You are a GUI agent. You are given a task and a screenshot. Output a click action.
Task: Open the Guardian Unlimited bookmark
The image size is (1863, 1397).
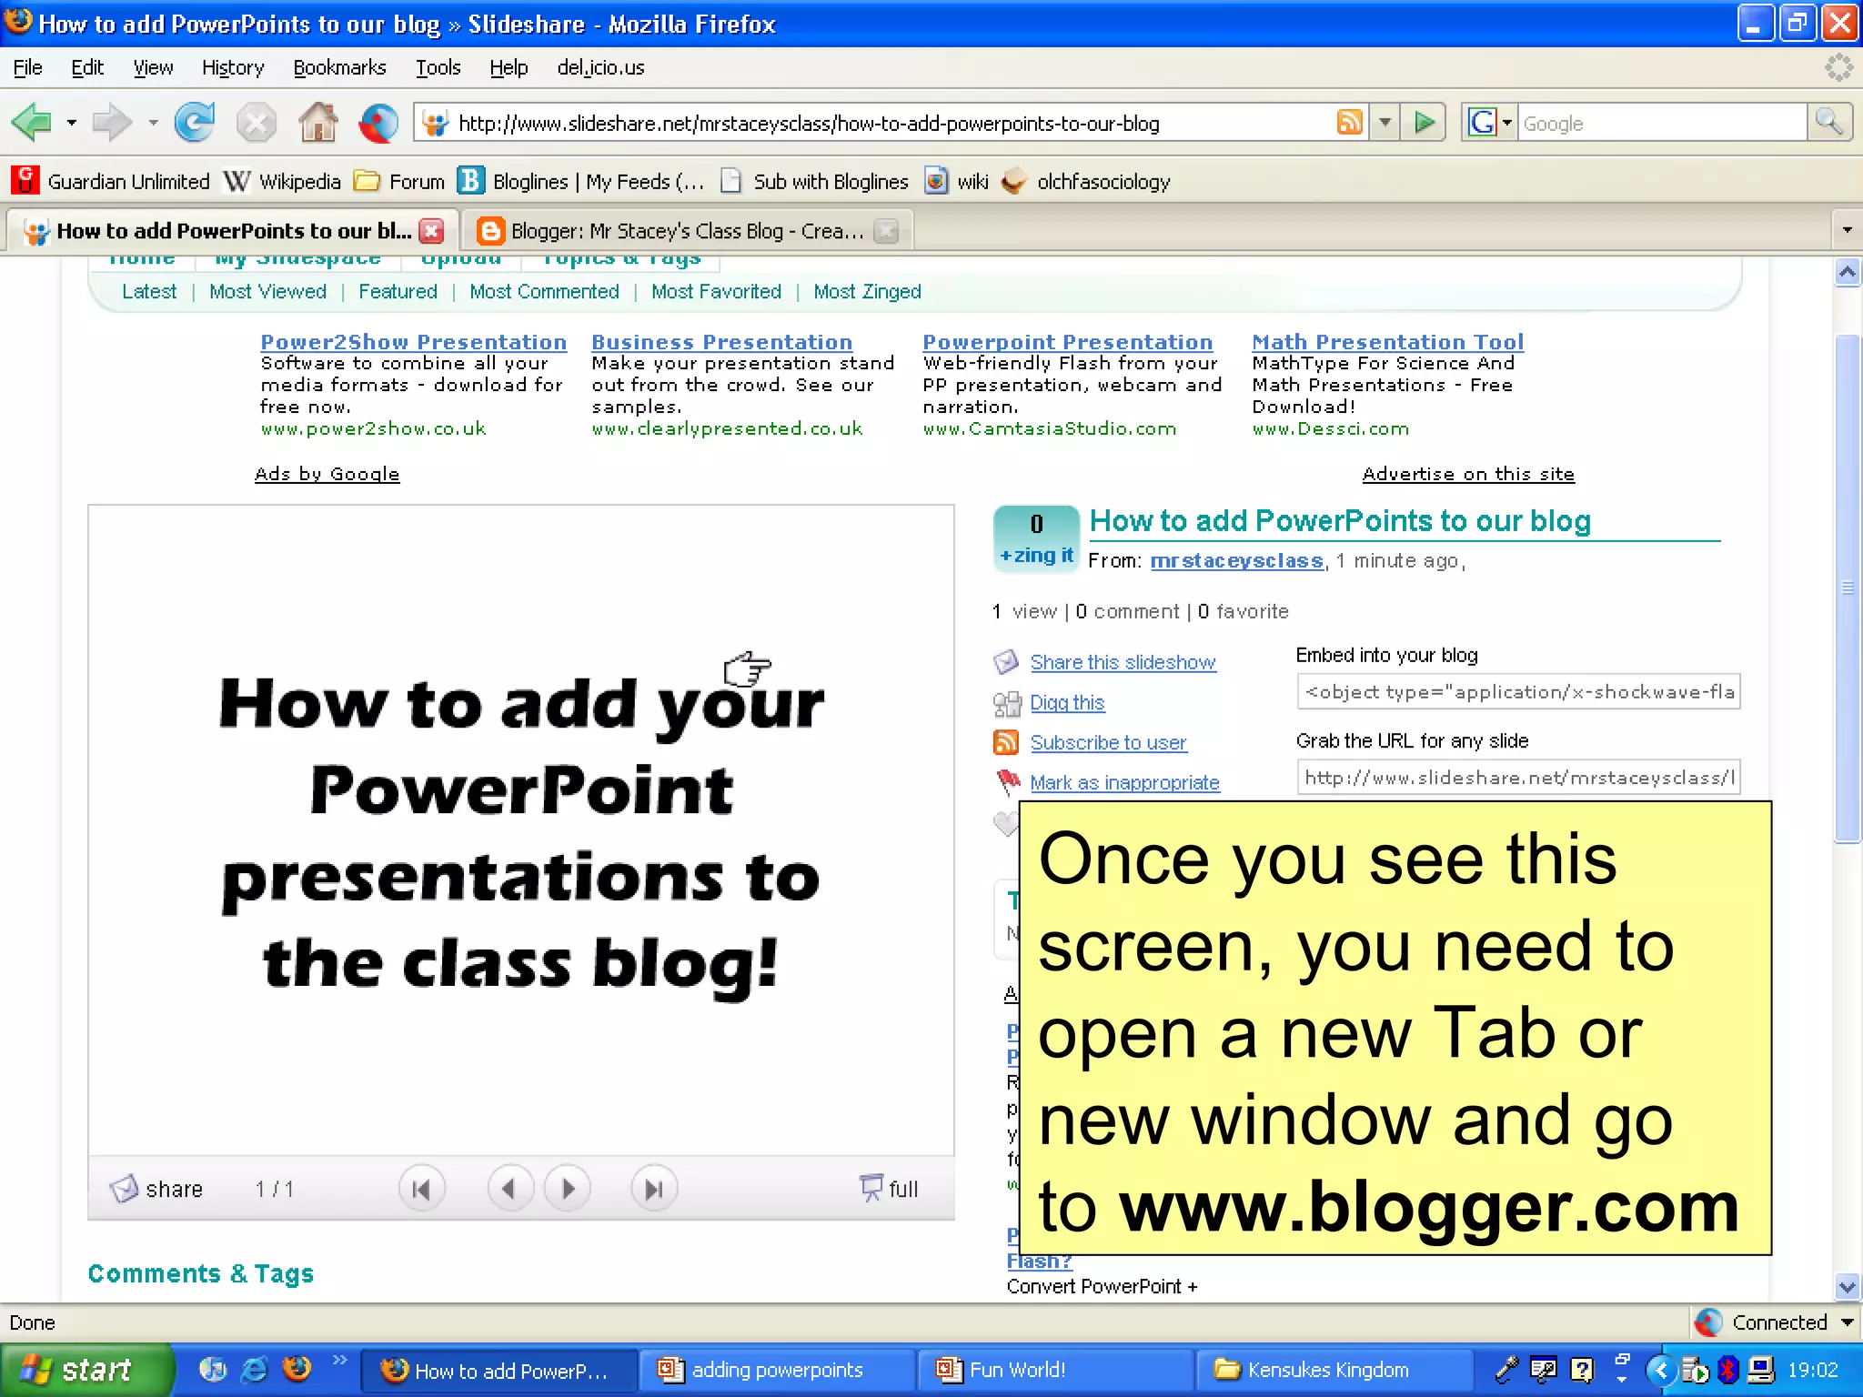[111, 181]
